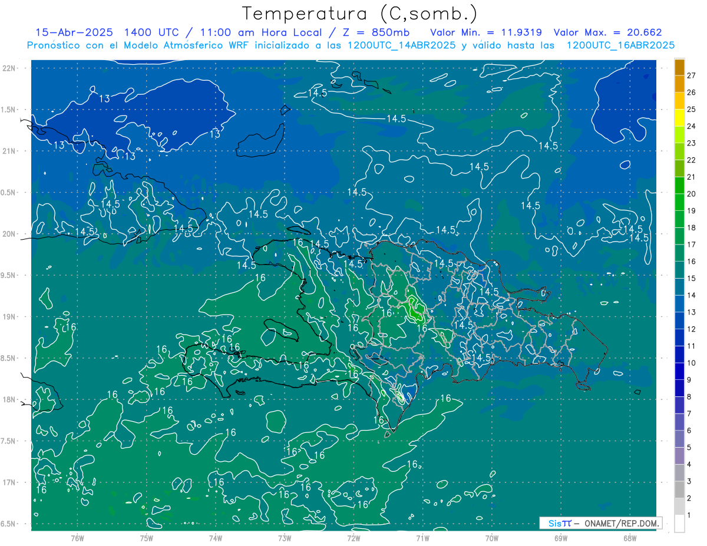Click the '75W' longitude axis label
Viewport: 707px width, 546px height.
click(147, 538)
